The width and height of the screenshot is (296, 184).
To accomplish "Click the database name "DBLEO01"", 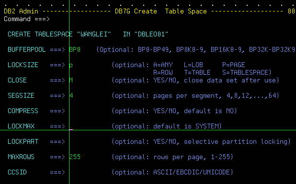I will pos(151,34).
